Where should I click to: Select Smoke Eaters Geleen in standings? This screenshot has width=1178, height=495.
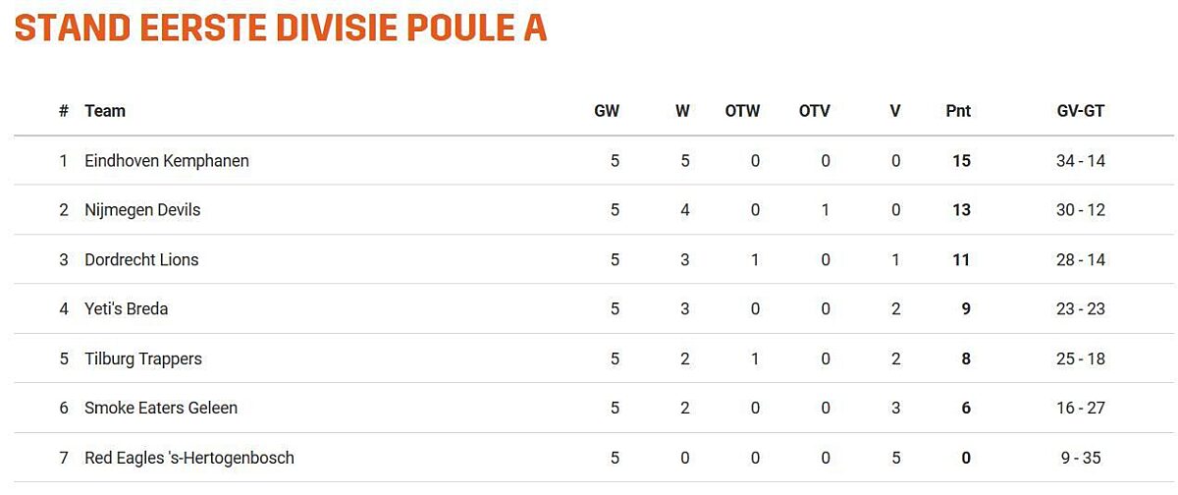click(161, 408)
